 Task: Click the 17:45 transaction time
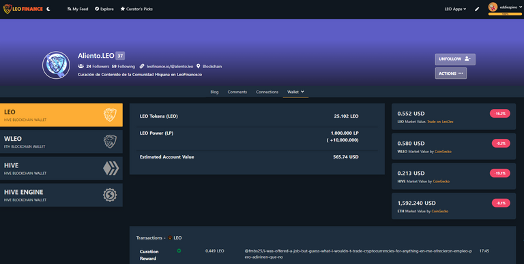point(484,251)
